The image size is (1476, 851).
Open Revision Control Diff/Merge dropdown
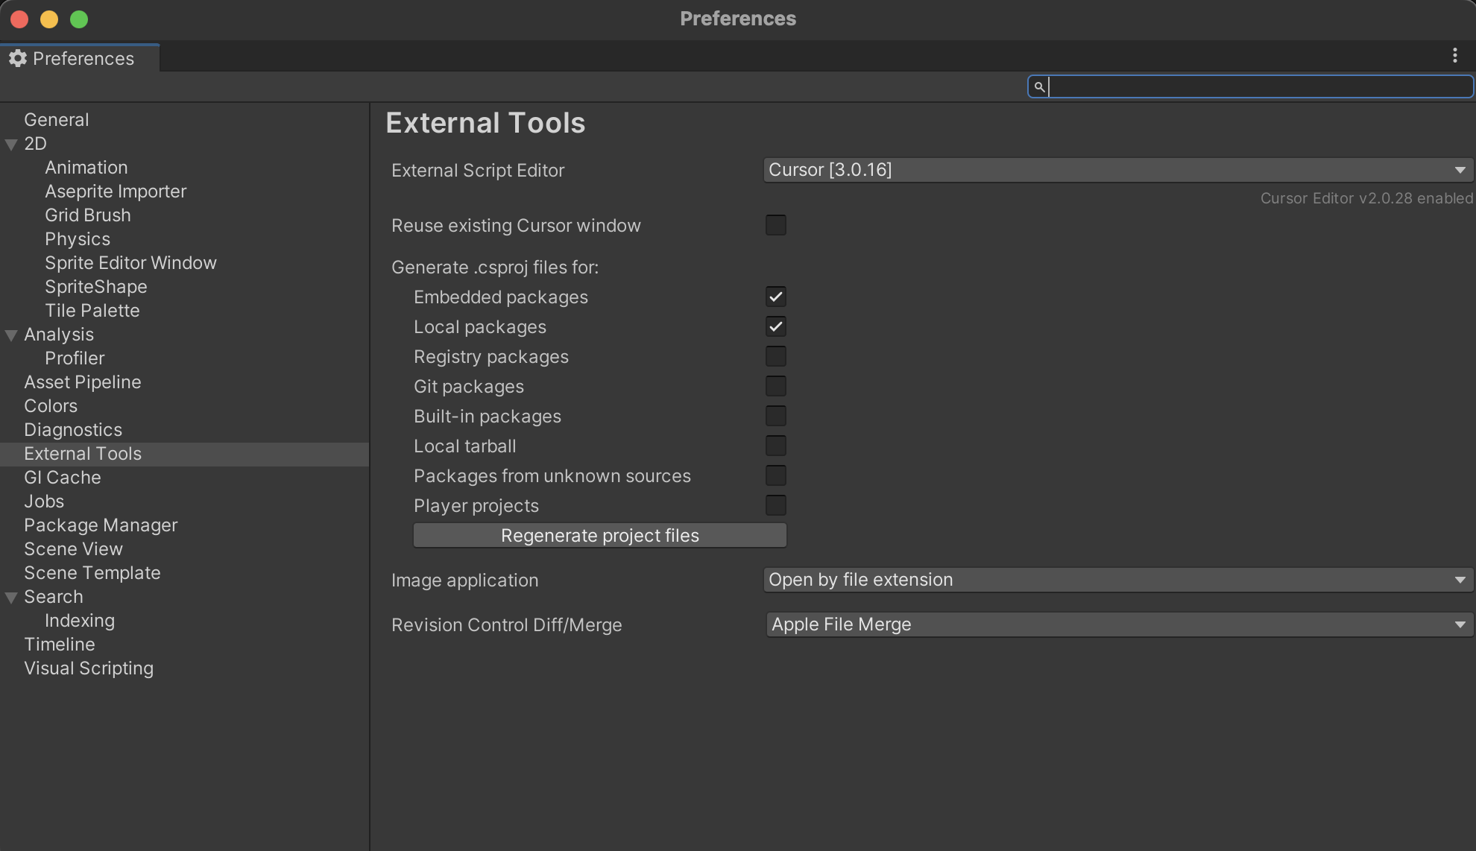(1120, 624)
